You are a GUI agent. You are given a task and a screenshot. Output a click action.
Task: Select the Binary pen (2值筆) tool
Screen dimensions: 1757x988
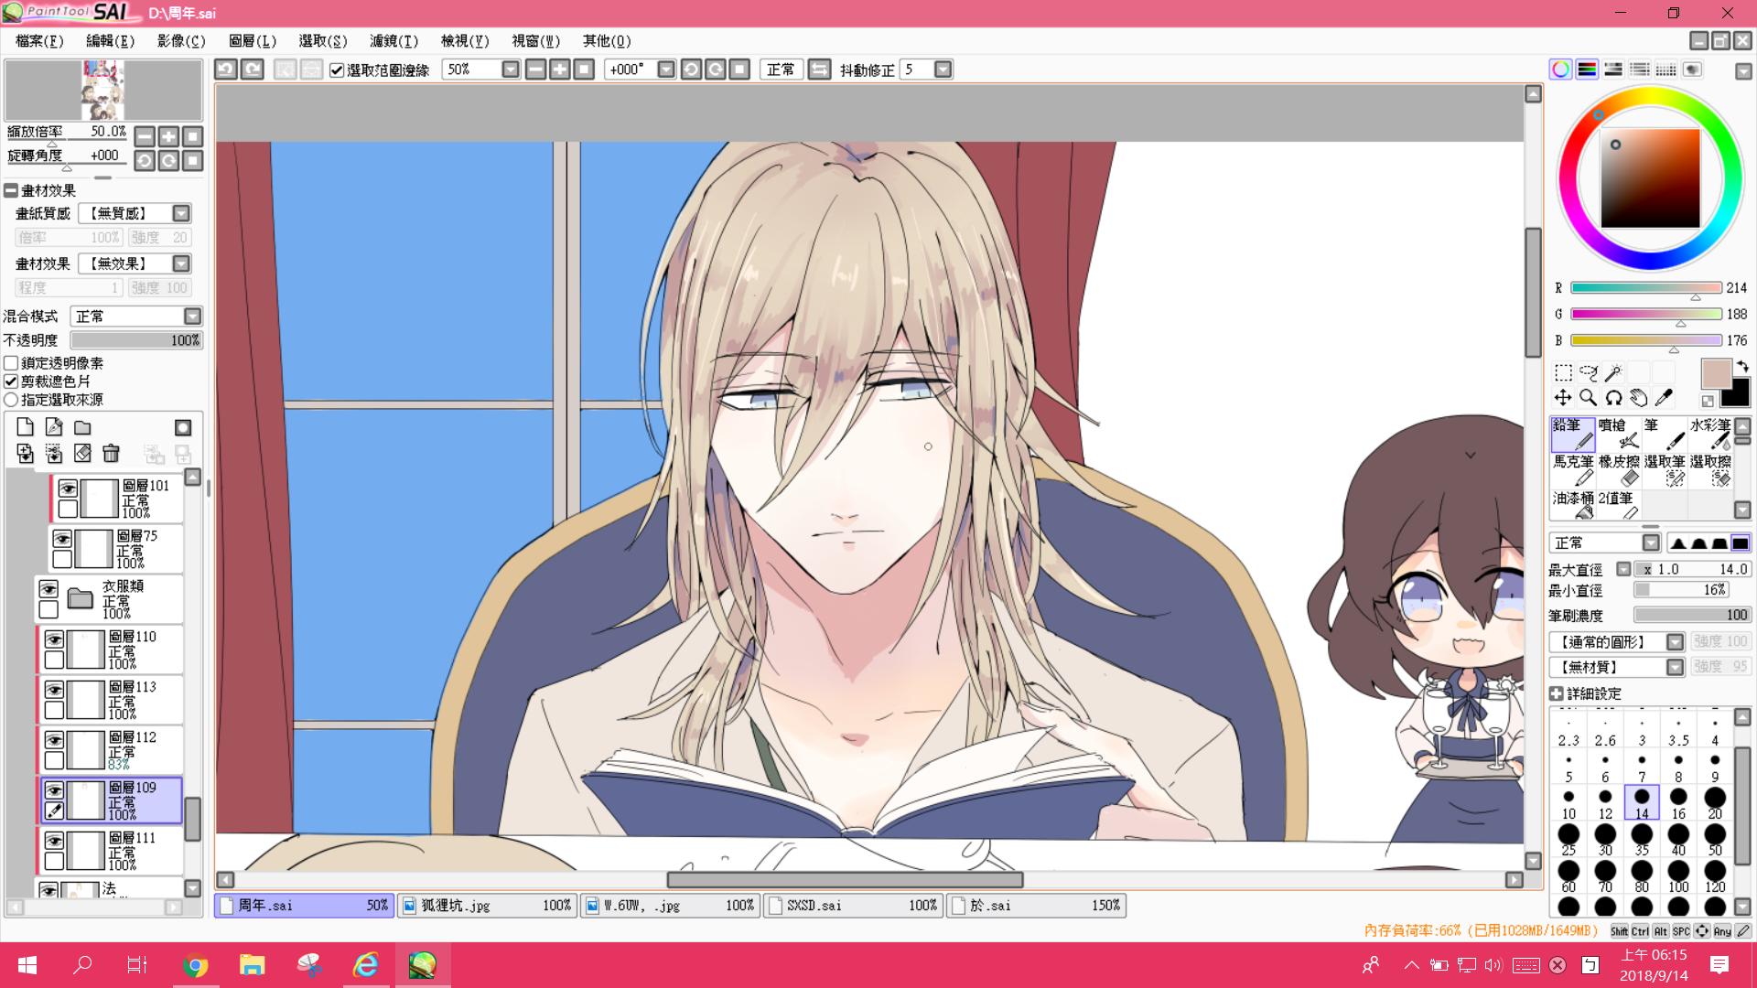point(1618,505)
